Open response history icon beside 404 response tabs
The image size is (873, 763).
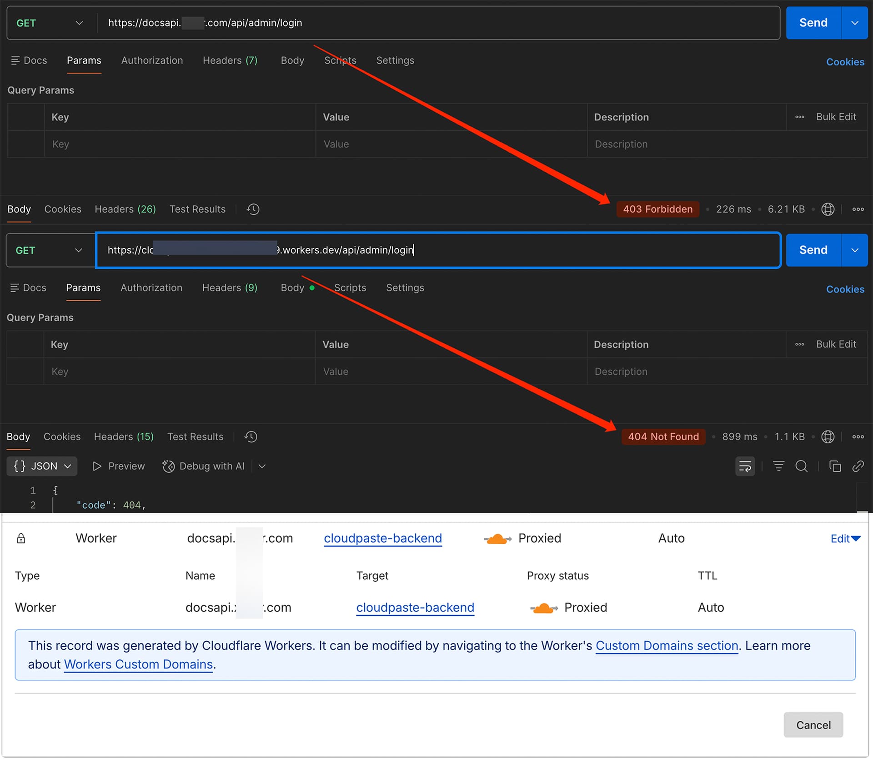pos(251,437)
